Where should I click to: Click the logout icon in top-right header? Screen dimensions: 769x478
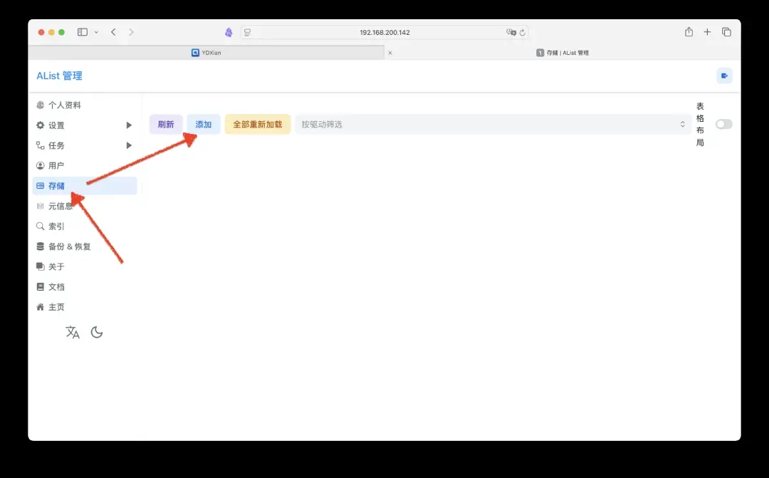point(724,76)
